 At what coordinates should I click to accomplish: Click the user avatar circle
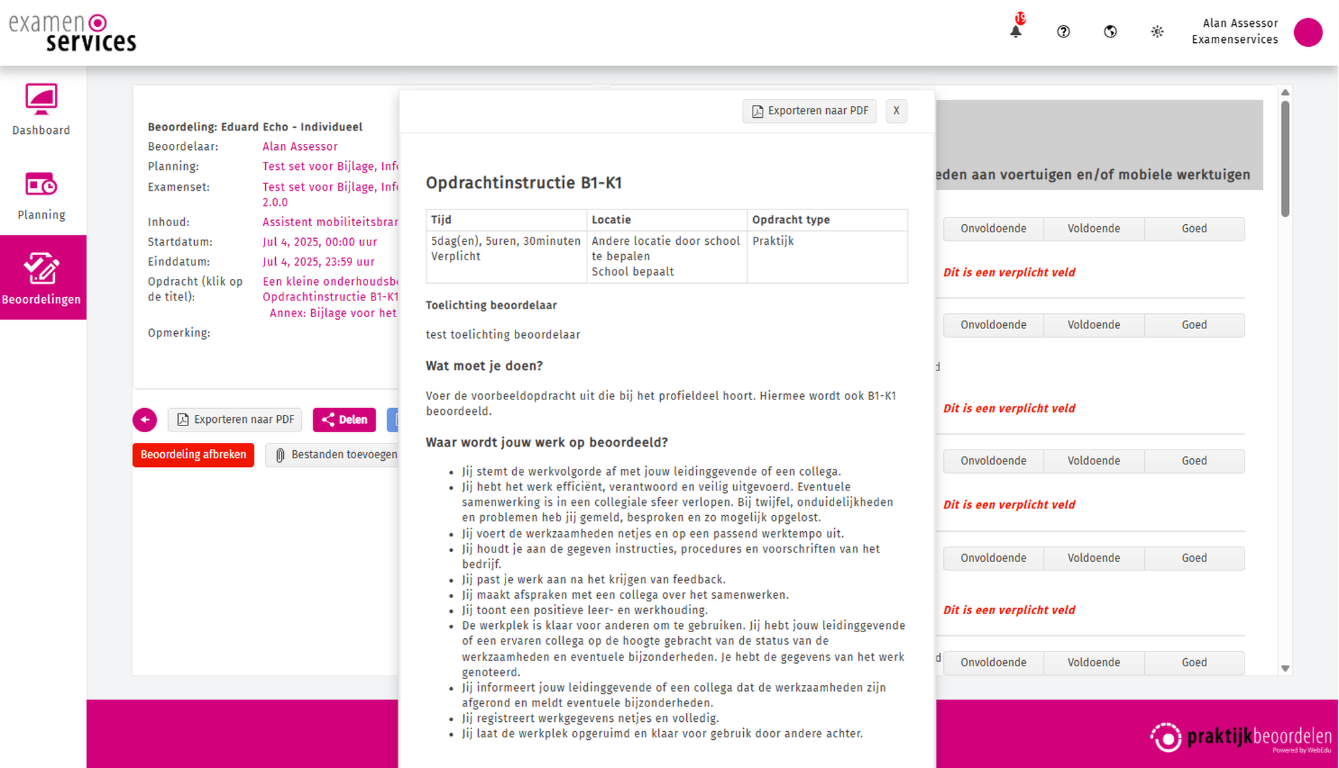pyautogui.click(x=1308, y=32)
